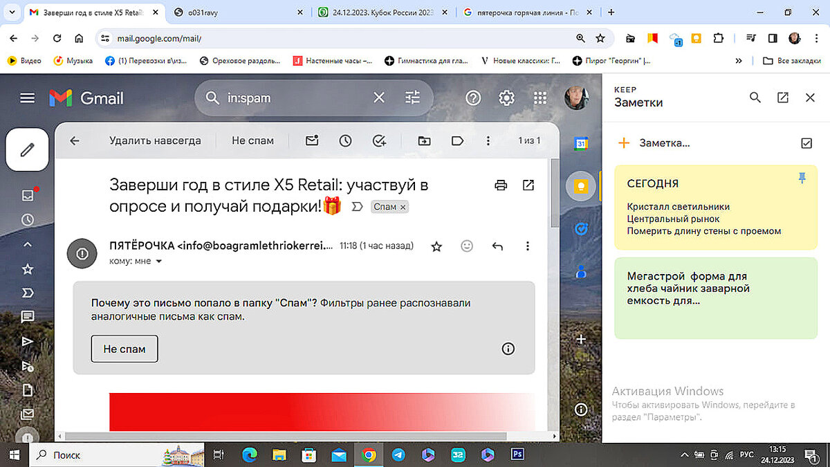Expand recipient details 'кому: мне' arrow
The width and height of the screenshot is (830, 467).
pos(159,262)
